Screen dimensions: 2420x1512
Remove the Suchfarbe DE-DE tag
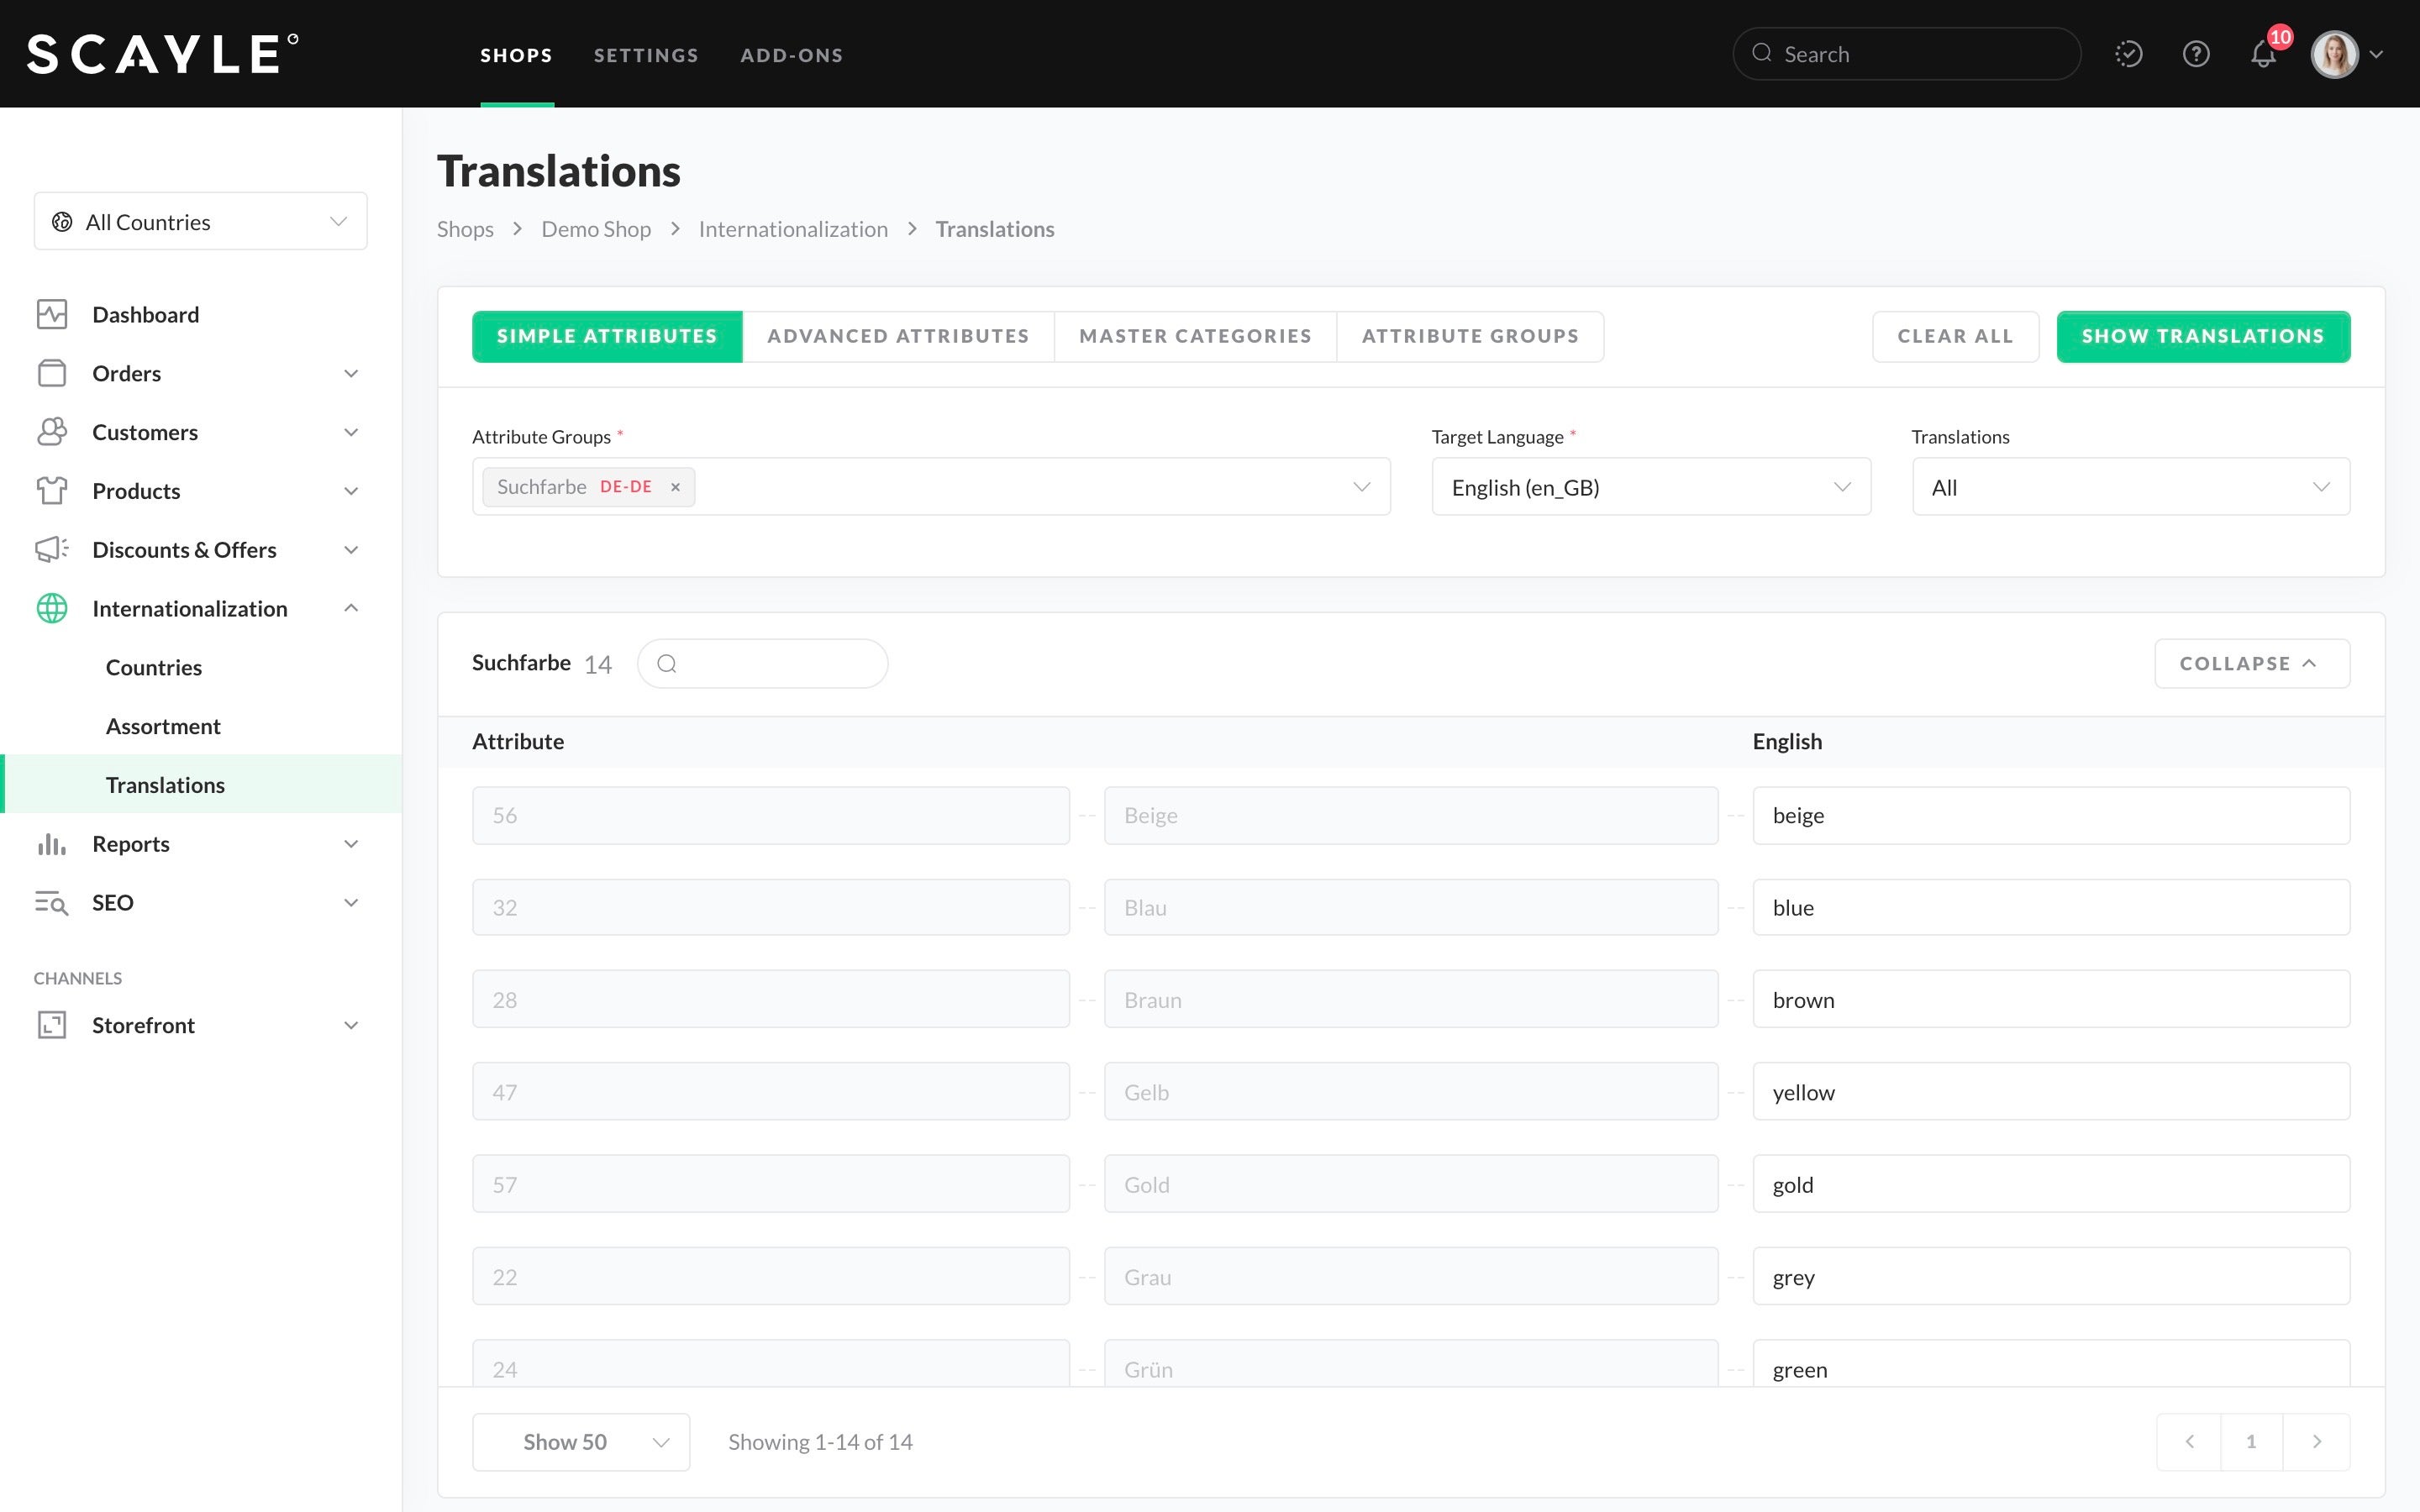click(675, 487)
